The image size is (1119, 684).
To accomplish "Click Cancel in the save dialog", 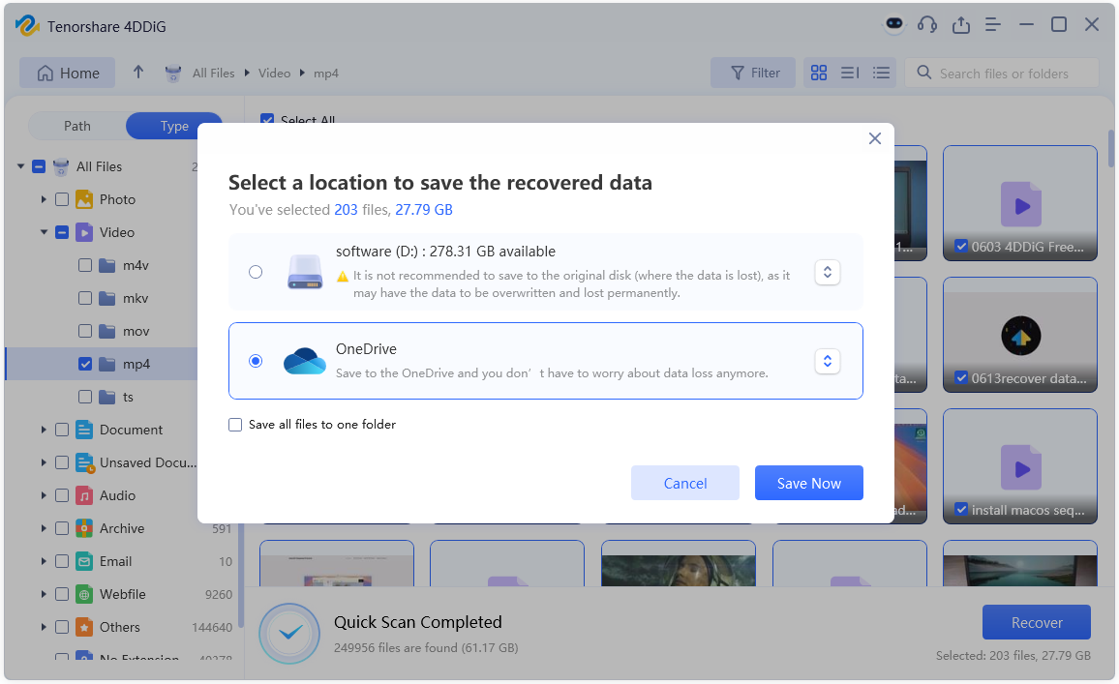I will coord(684,483).
